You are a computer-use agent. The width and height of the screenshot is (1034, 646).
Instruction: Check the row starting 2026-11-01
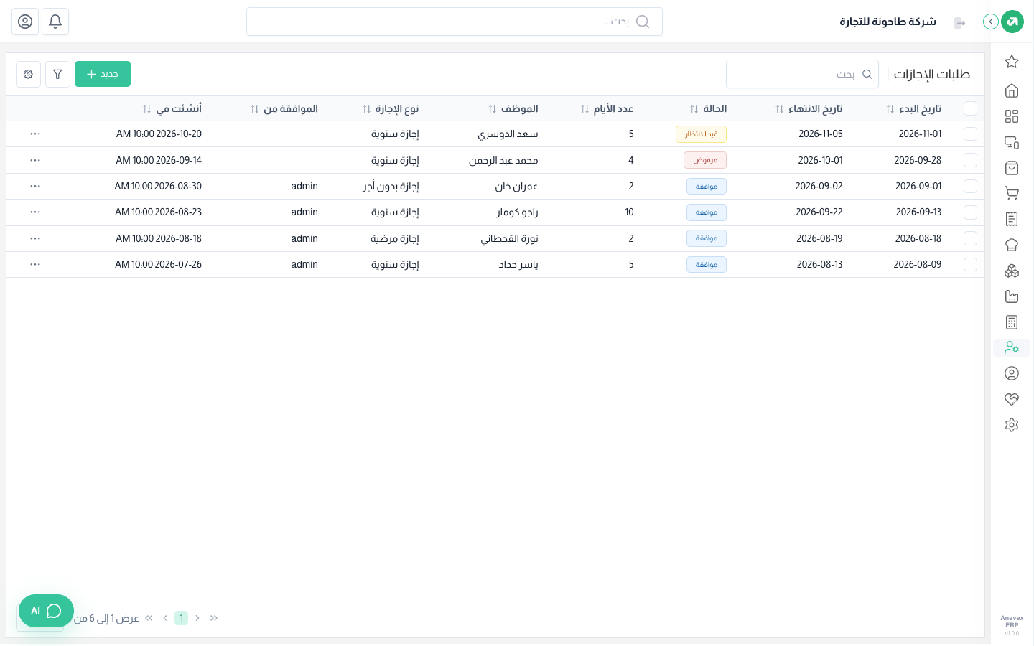point(970,134)
